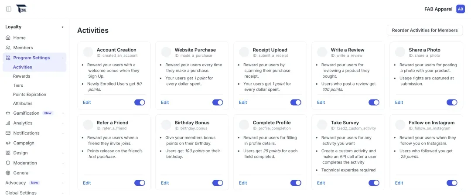Click the Home house icon

coord(8,38)
